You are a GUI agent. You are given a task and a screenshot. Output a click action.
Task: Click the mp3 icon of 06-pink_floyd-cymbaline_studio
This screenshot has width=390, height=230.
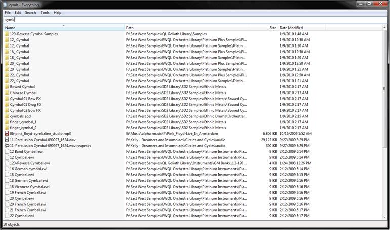[7, 134]
